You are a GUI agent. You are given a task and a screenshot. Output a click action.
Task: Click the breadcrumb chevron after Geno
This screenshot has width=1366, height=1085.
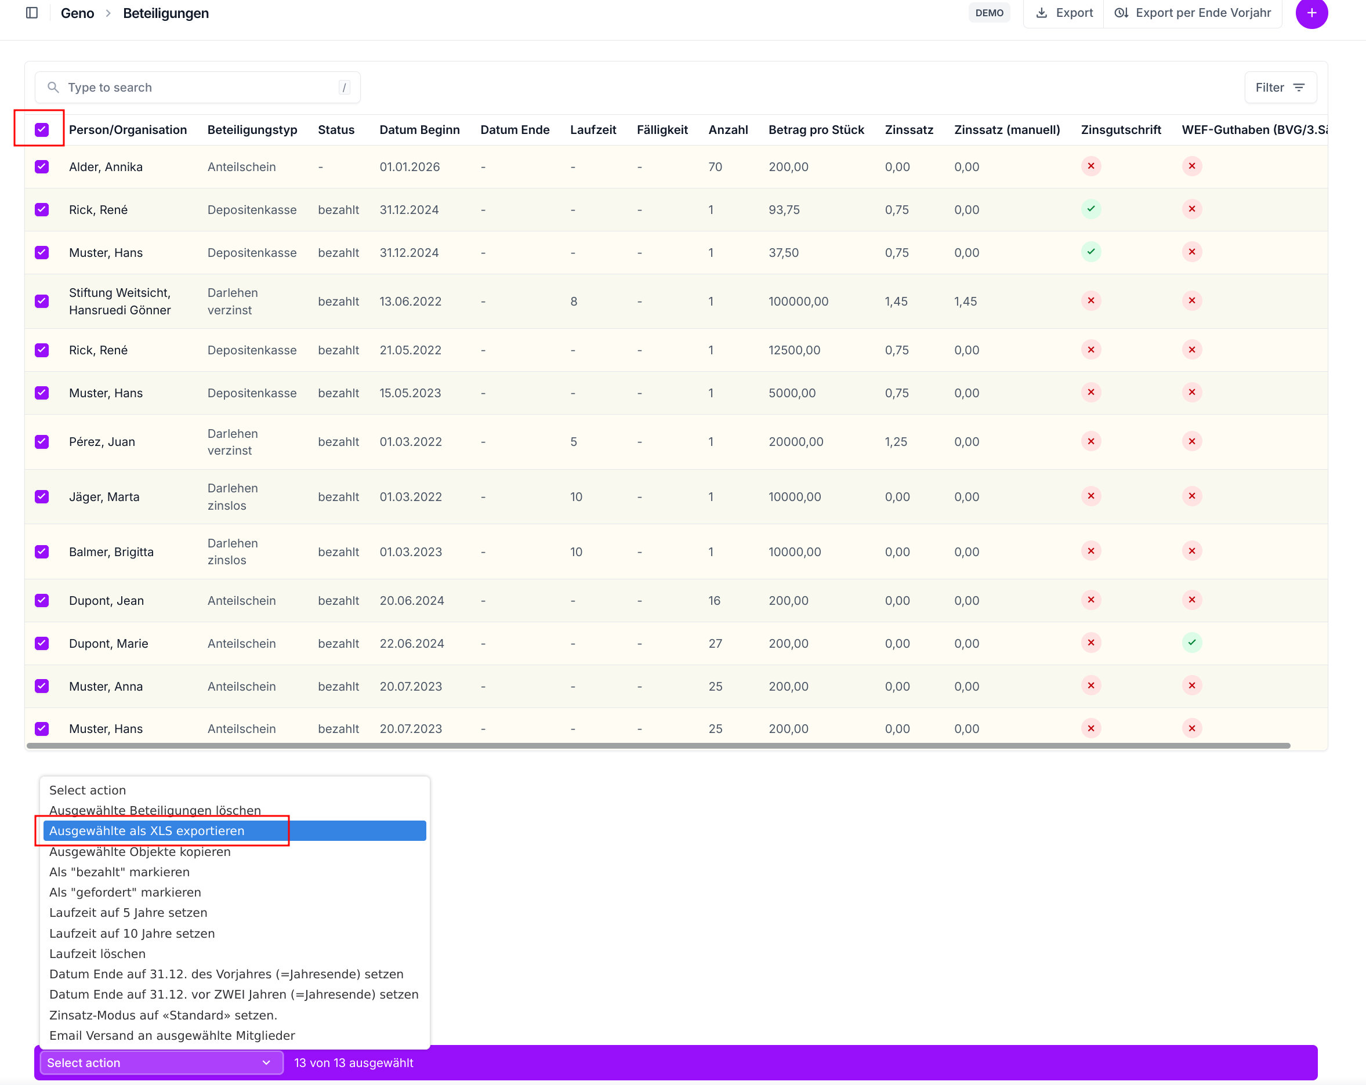(x=108, y=13)
